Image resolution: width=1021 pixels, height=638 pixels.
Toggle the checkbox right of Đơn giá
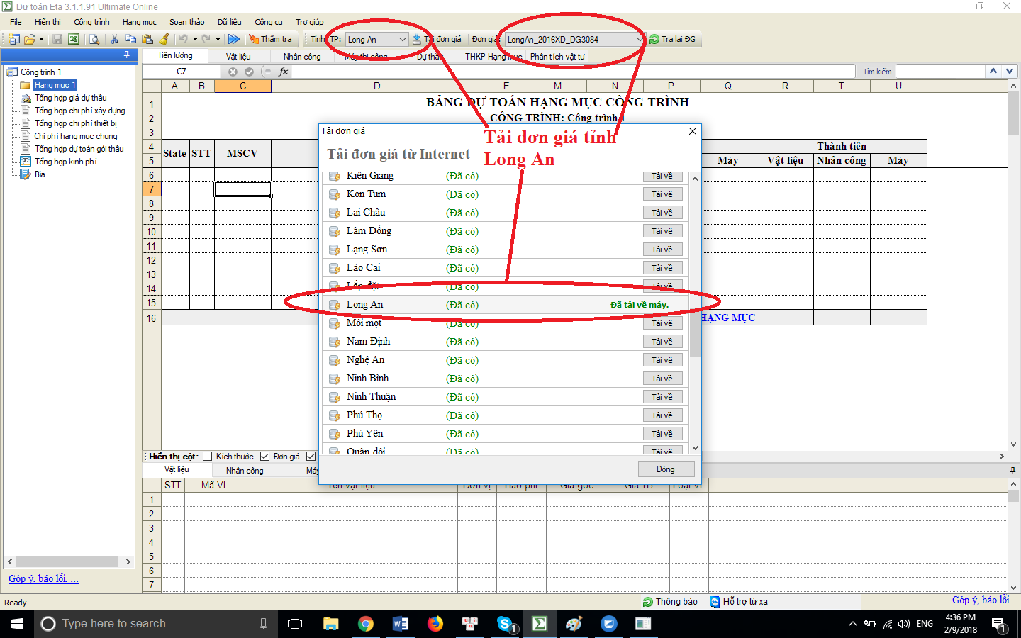(311, 457)
